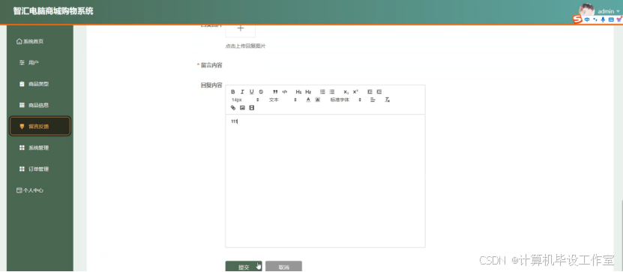Go to 系统首页 in the sidebar
The height and width of the screenshot is (272, 623).
(x=30, y=41)
